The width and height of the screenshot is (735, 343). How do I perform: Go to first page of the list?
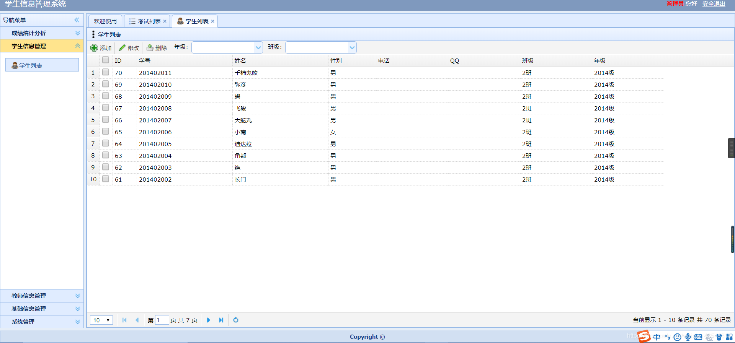tap(124, 320)
